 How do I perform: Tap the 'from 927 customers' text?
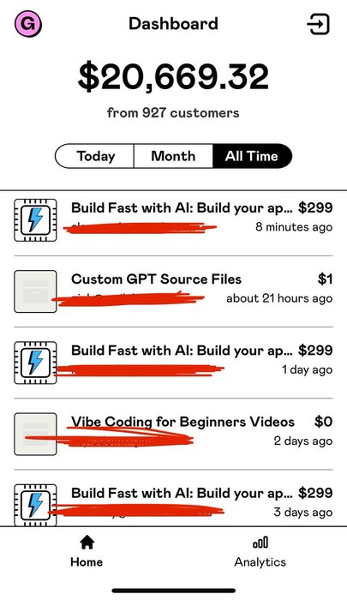pyautogui.click(x=173, y=113)
